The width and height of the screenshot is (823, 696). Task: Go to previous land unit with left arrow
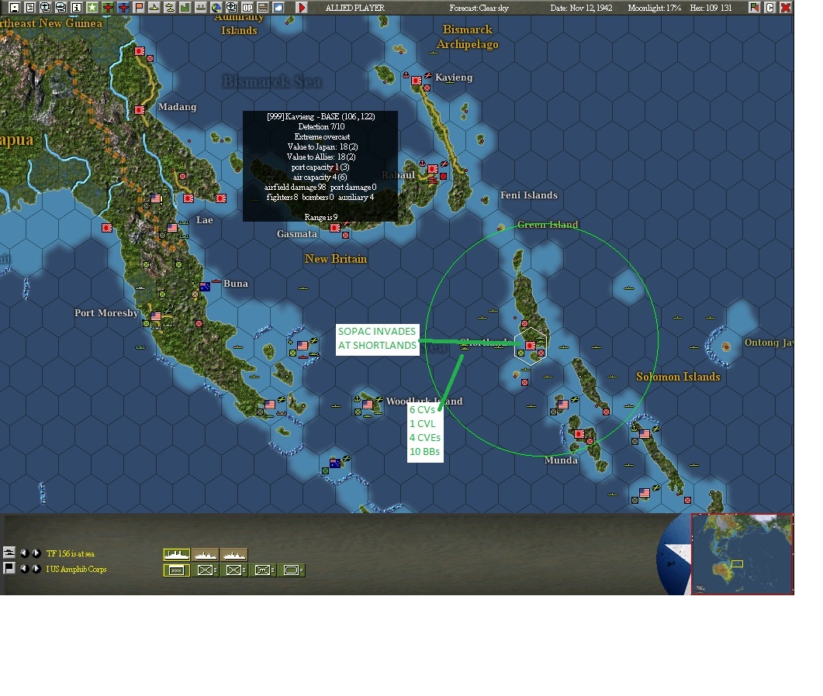coord(24,569)
